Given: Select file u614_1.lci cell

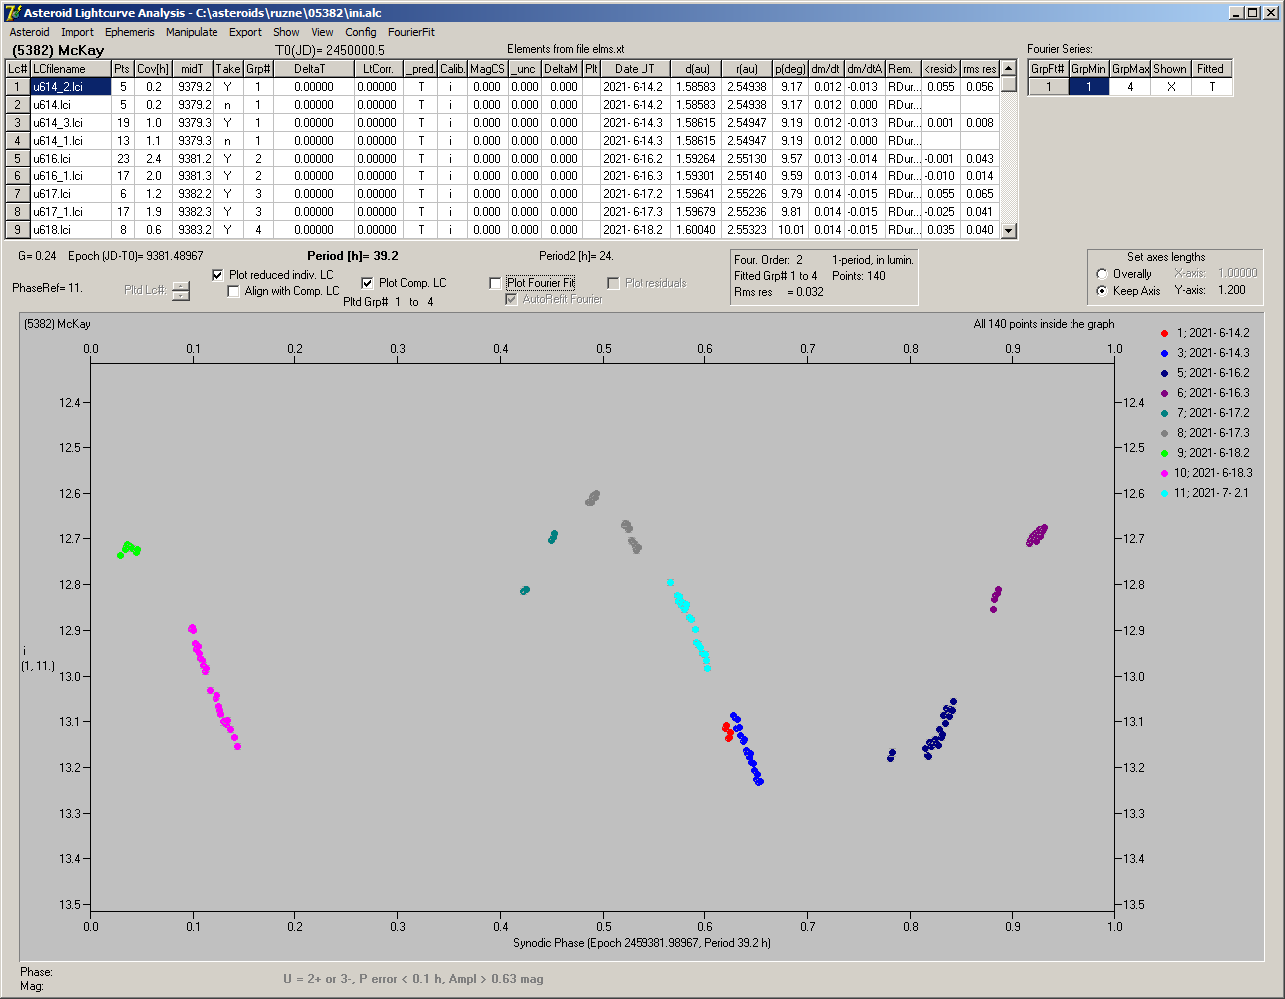Looking at the screenshot, I should [70, 141].
